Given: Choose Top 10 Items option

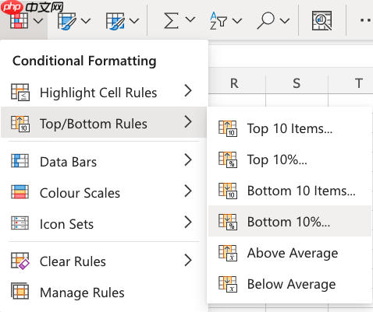Looking at the screenshot, I should coord(290,128).
